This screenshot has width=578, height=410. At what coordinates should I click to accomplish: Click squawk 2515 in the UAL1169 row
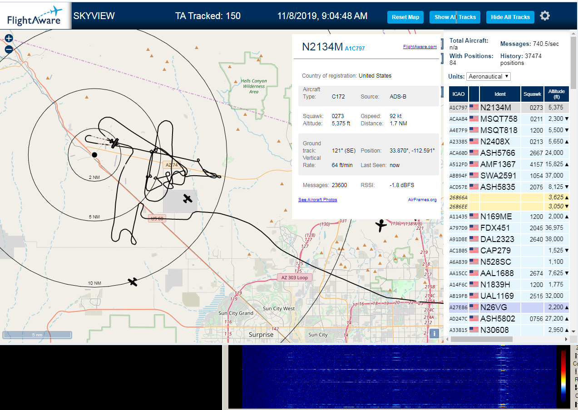pyautogui.click(x=536, y=296)
